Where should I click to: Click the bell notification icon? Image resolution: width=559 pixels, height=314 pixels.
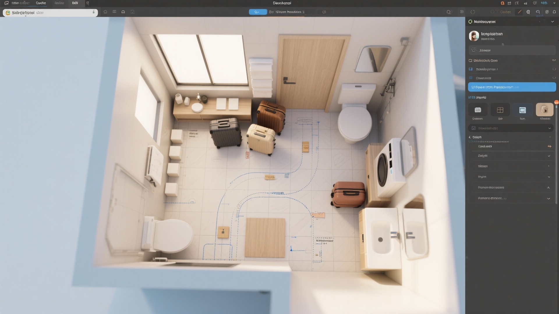(x=554, y=12)
